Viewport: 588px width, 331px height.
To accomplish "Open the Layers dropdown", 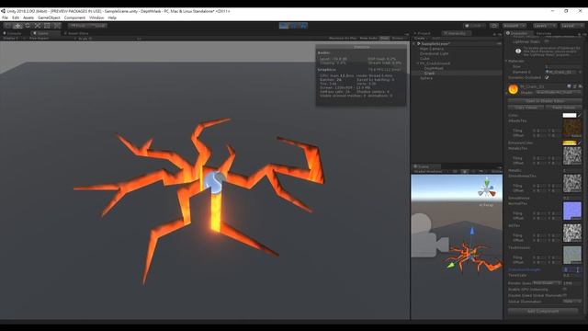I will (x=544, y=26).
